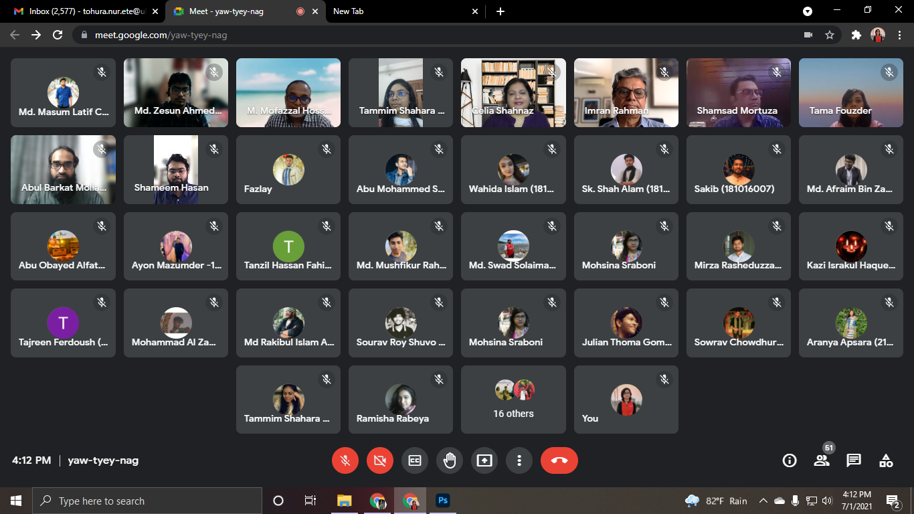
Task: Open the present screen option
Action: [484, 460]
